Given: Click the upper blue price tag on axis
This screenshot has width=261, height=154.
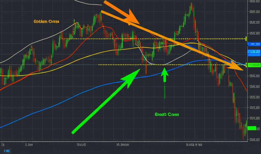Looking at the screenshot, I should coord(254,44).
